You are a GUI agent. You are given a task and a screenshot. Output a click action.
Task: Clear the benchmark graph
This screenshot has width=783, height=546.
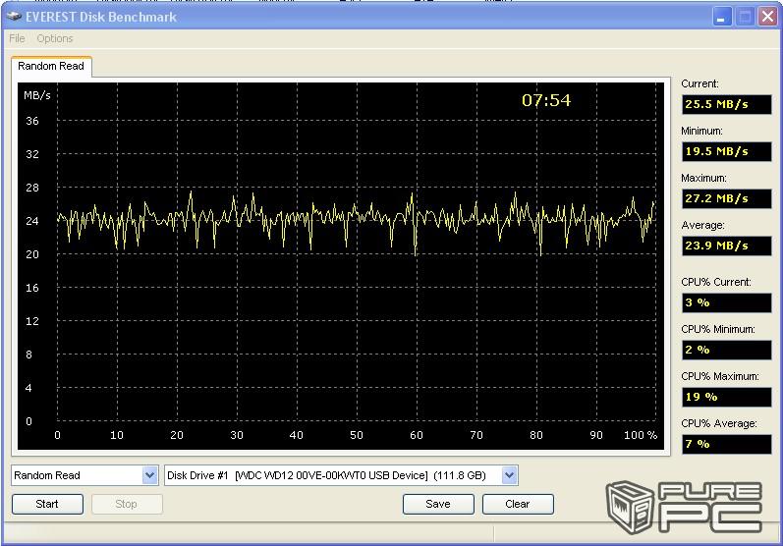pyautogui.click(x=518, y=504)
